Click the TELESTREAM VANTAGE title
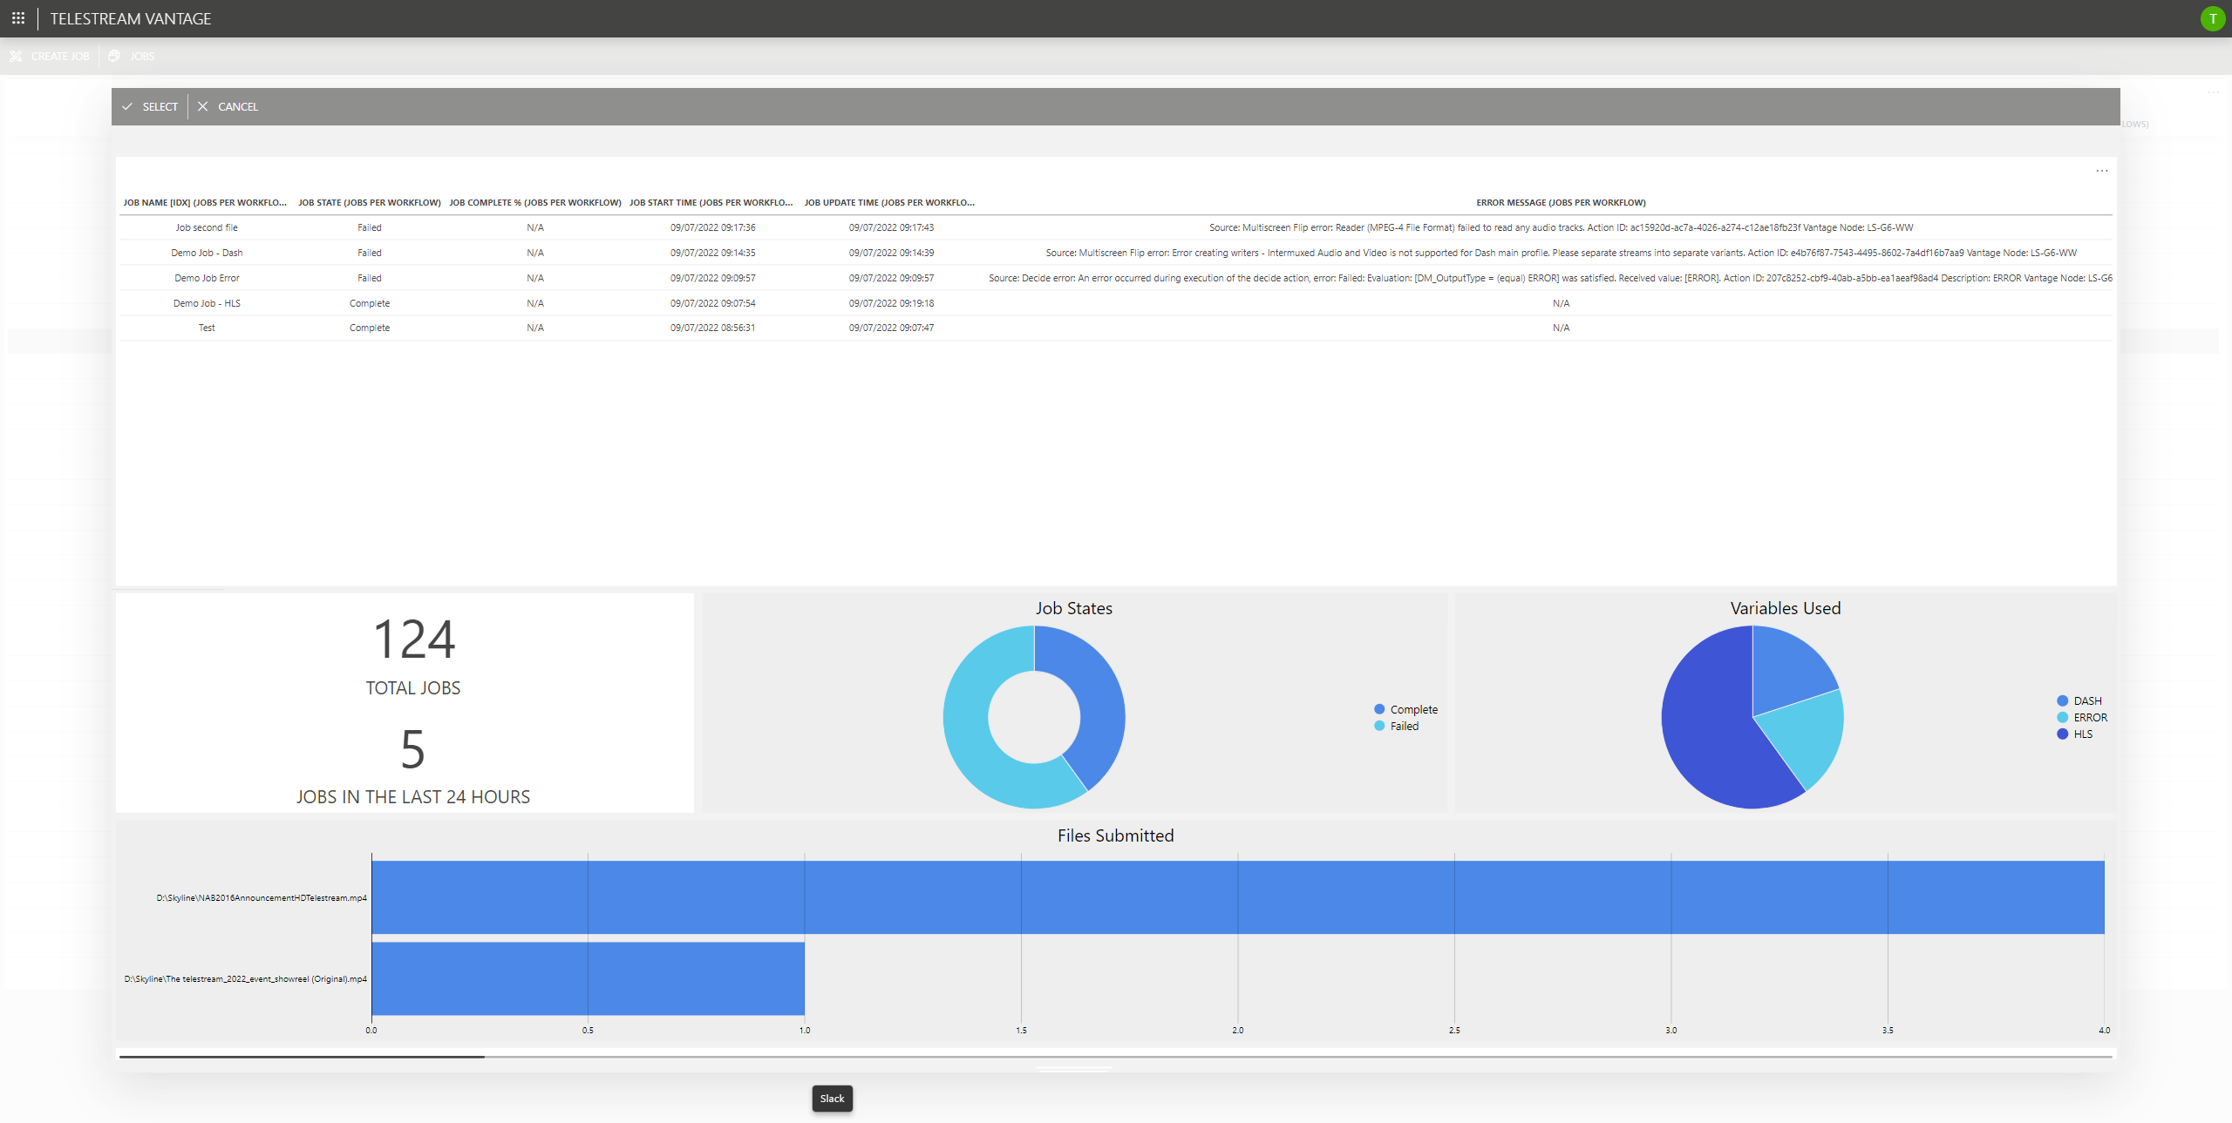2232x1123 pixels. pyautogui.click(x=131, y=18)
